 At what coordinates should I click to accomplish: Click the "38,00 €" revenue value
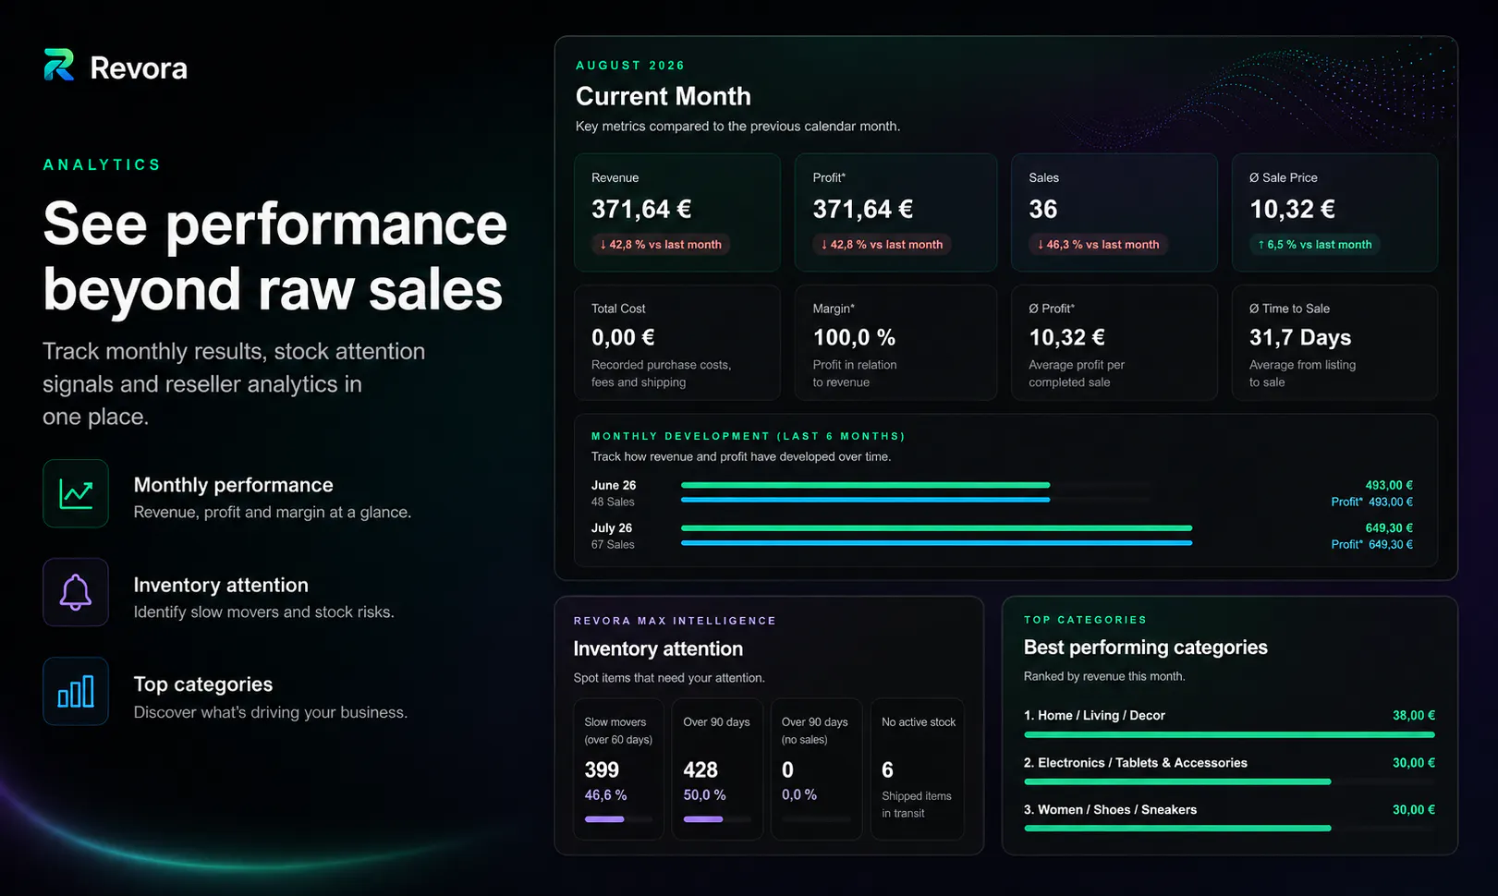pyautogui.click(x=1414, y=716)
